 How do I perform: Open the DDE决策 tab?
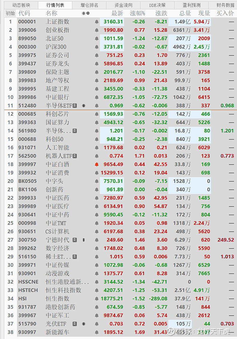click(158, 5)
